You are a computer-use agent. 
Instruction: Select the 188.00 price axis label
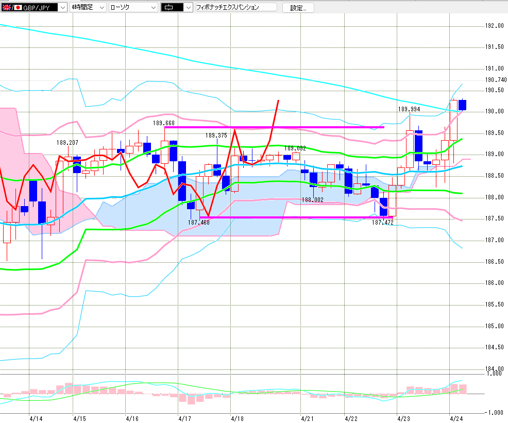tap(495, 197)
